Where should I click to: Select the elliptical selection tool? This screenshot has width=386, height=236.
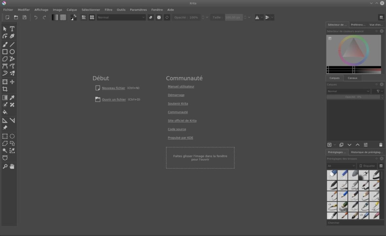point(12,136)
